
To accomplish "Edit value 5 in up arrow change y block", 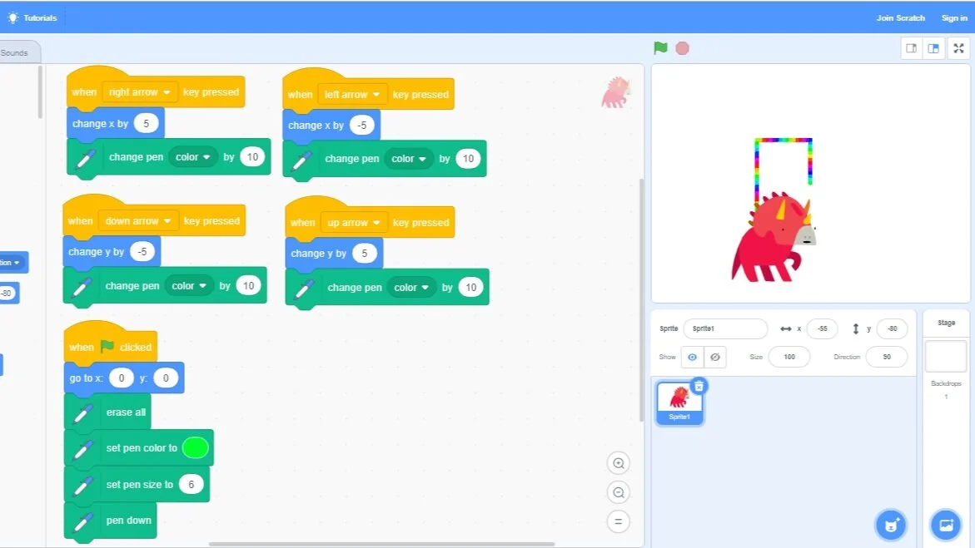I will pos(365,253).
